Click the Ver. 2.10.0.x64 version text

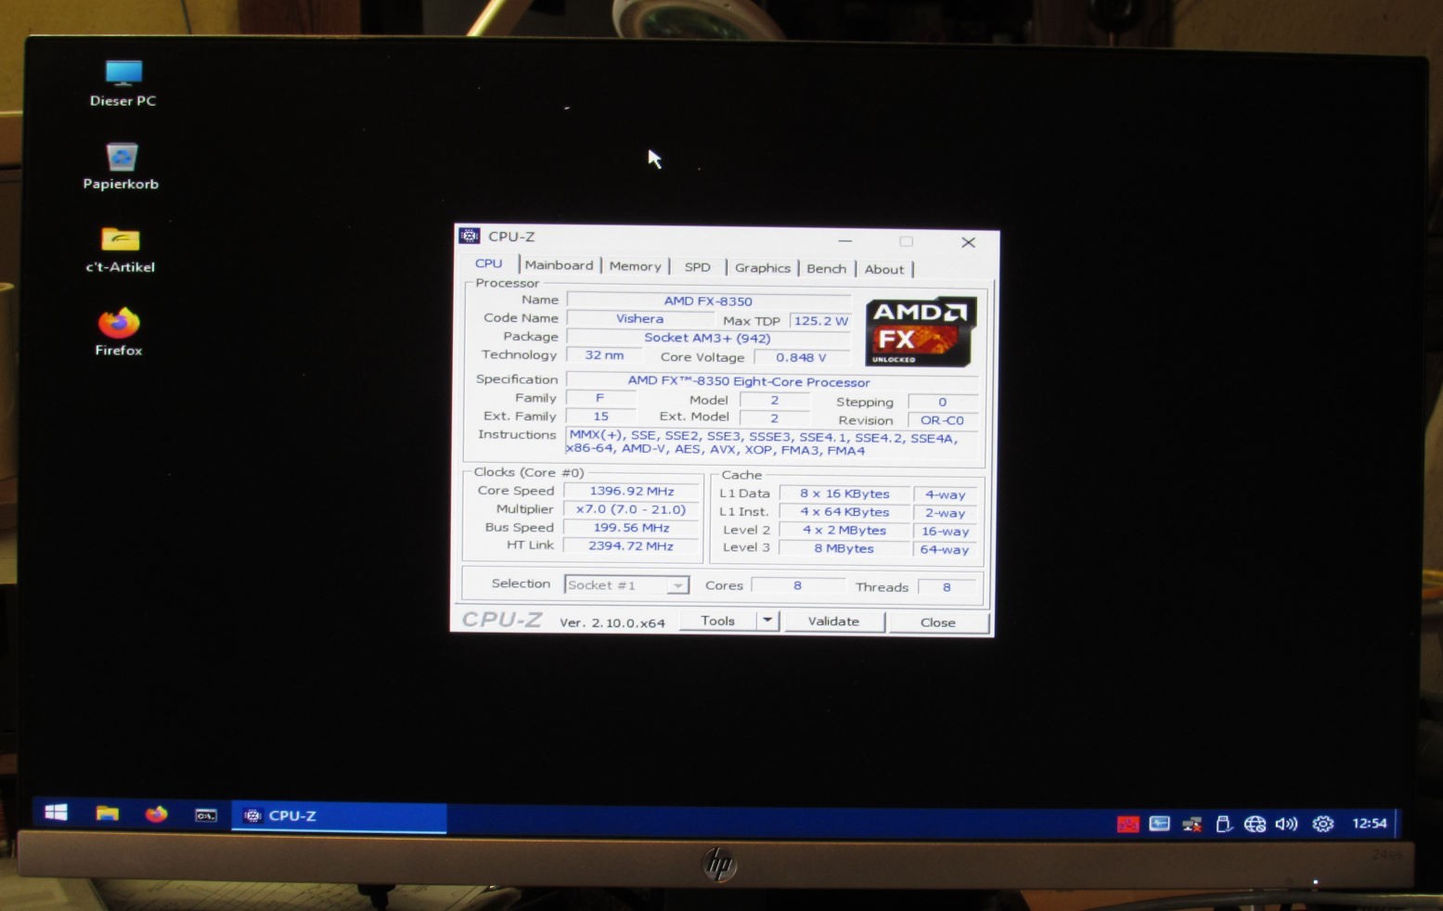point(612,622)
